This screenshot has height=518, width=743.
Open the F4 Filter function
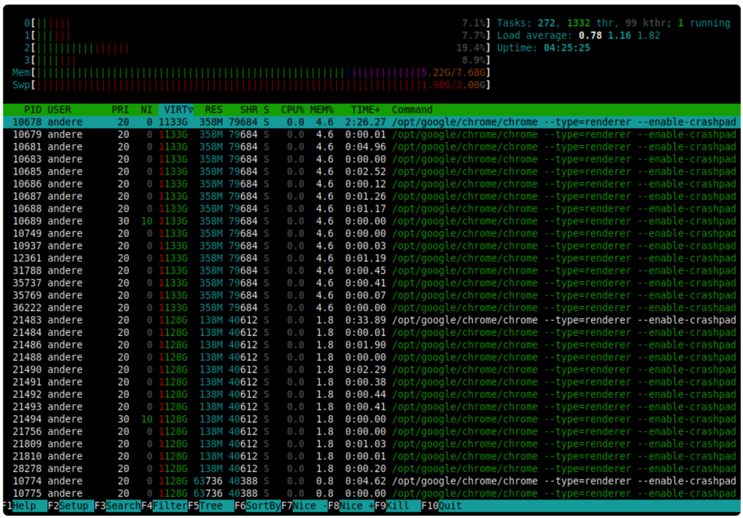(164, 506)
